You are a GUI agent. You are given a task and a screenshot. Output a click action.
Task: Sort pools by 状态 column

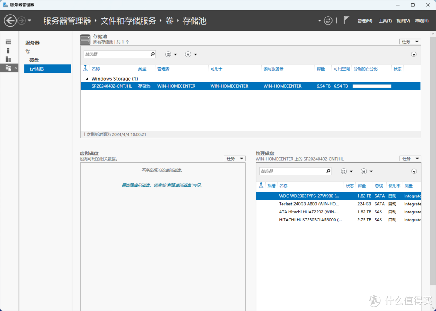[397, 69]
